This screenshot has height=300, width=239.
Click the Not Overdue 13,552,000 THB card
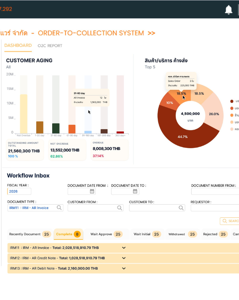(x=67, y=150)
